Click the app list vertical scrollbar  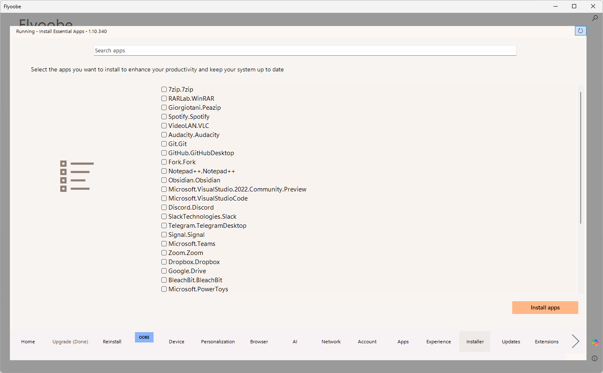(x=581, y=158)
